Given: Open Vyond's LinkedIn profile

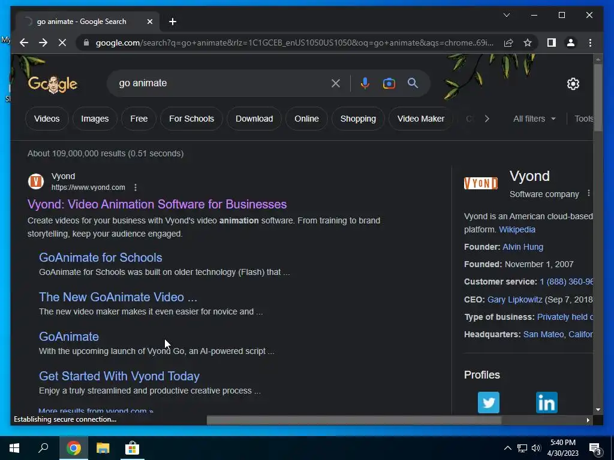Looking at the screenshot, I should (547, 402).
